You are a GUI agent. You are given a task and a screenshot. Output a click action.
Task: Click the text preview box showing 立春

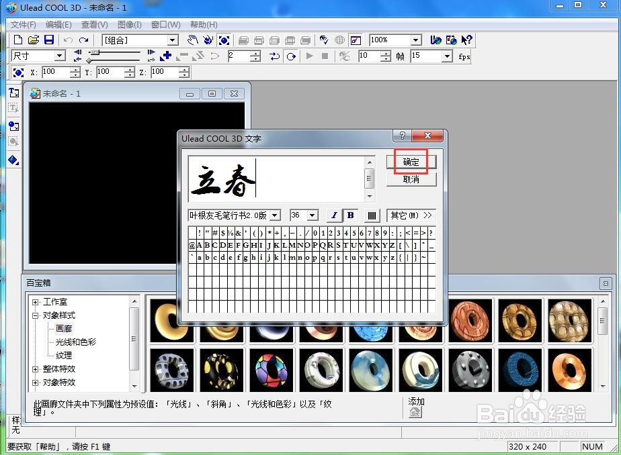click(x=276, y=179)
